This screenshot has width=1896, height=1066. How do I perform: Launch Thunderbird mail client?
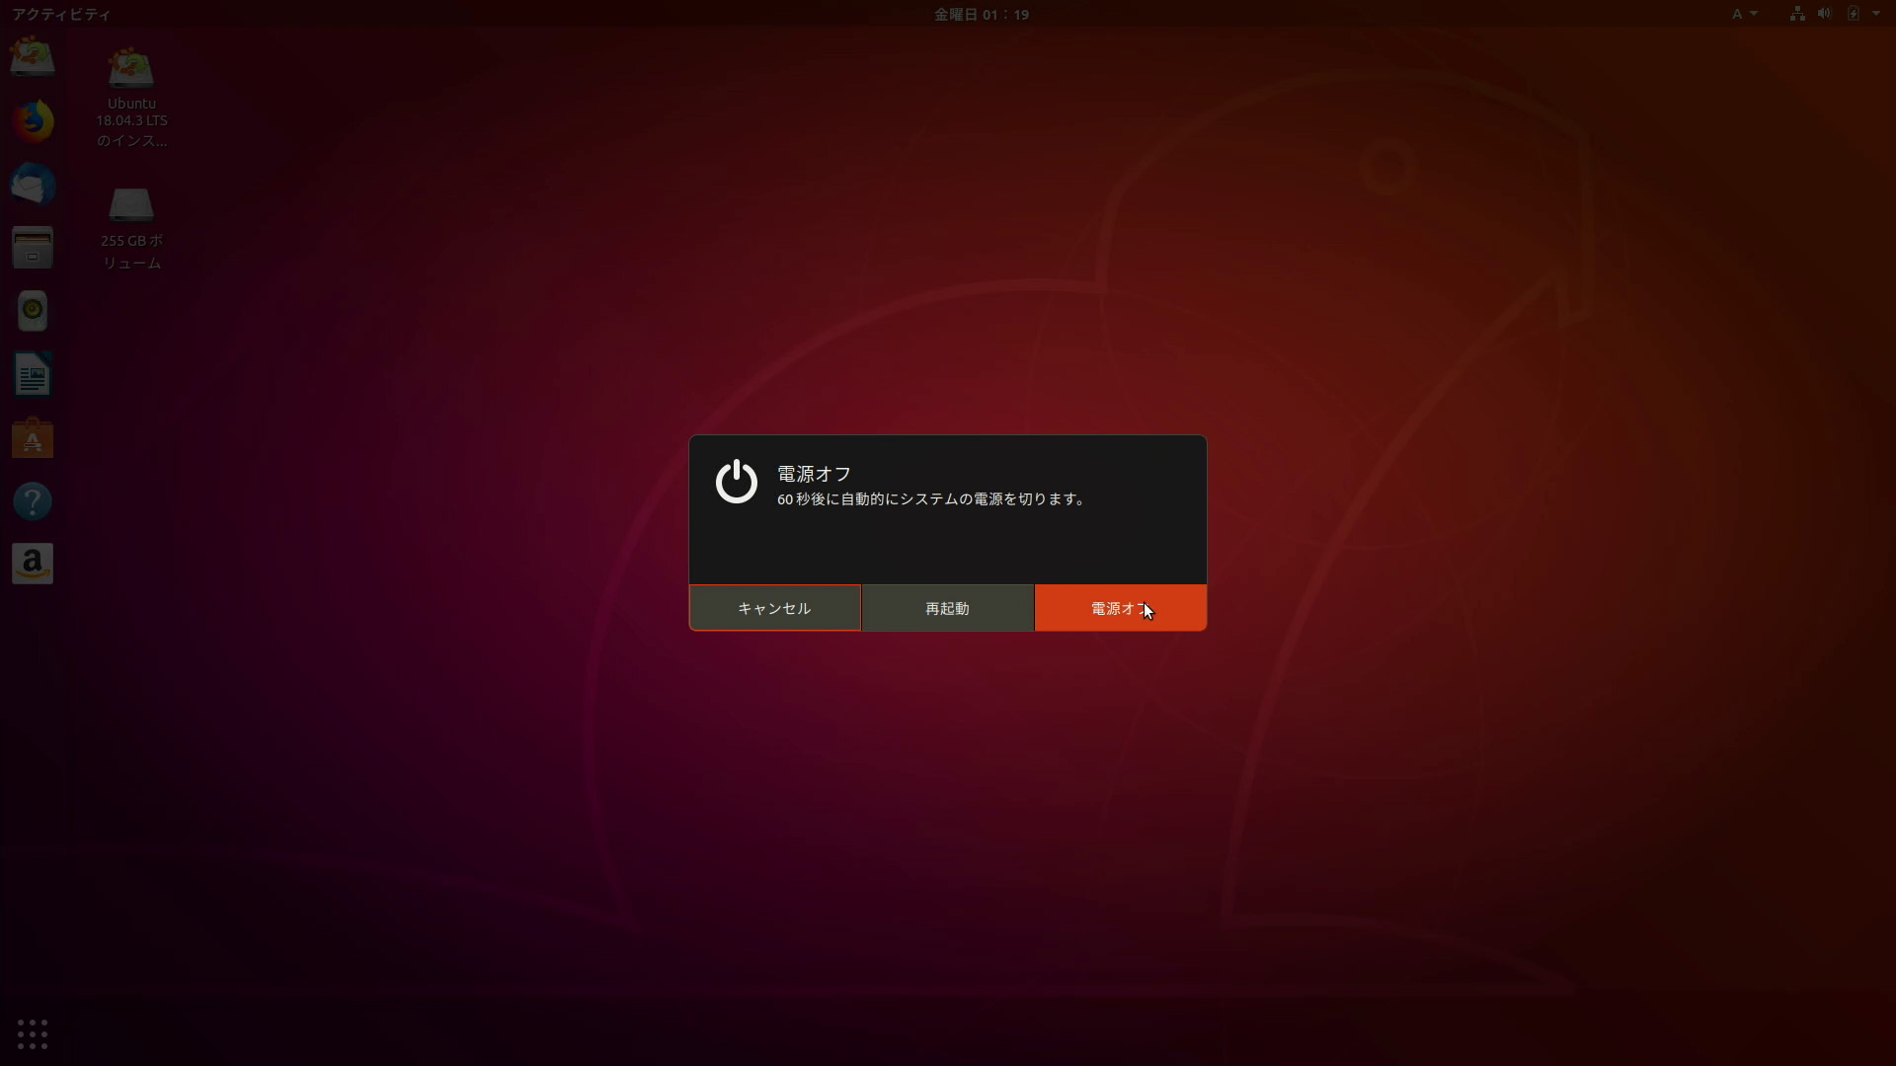[33, 185]
